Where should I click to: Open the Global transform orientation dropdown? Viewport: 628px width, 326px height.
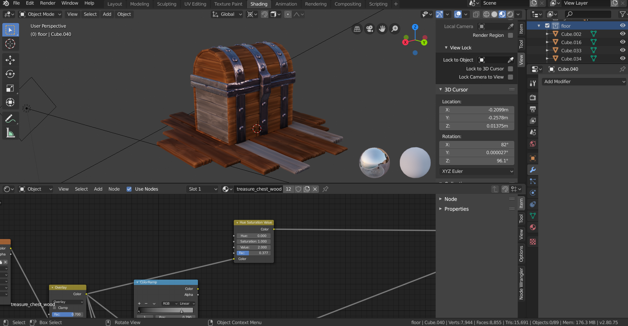click(x=227, y=14)
